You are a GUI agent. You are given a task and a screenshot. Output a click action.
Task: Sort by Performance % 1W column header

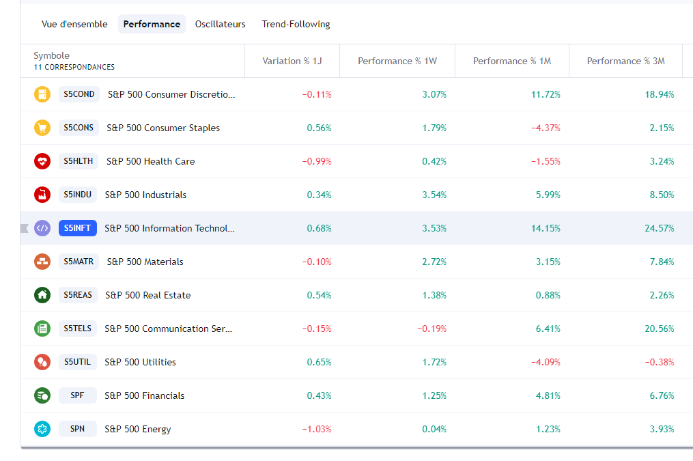[397, 61]
